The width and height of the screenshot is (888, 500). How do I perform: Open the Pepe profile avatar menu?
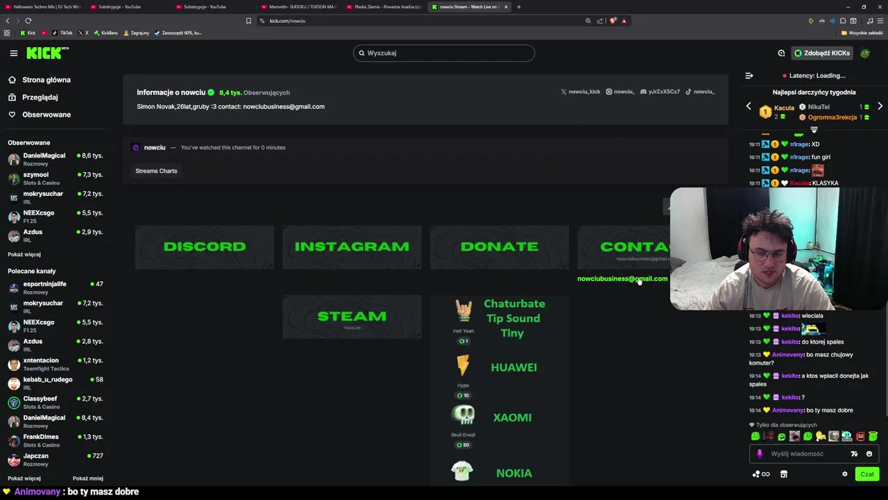coord(865,53)
